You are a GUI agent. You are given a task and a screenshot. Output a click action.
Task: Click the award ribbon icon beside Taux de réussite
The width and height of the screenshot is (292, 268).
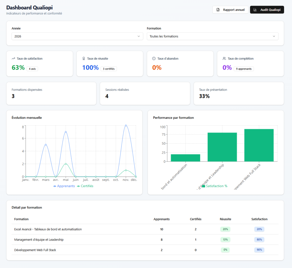[x=84, y=59]
